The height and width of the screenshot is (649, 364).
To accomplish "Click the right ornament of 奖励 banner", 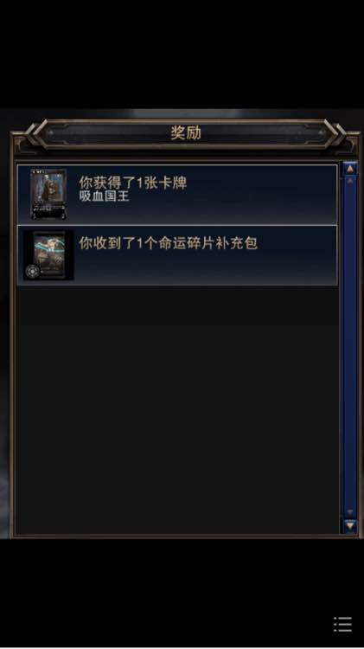I will point(335,133).
